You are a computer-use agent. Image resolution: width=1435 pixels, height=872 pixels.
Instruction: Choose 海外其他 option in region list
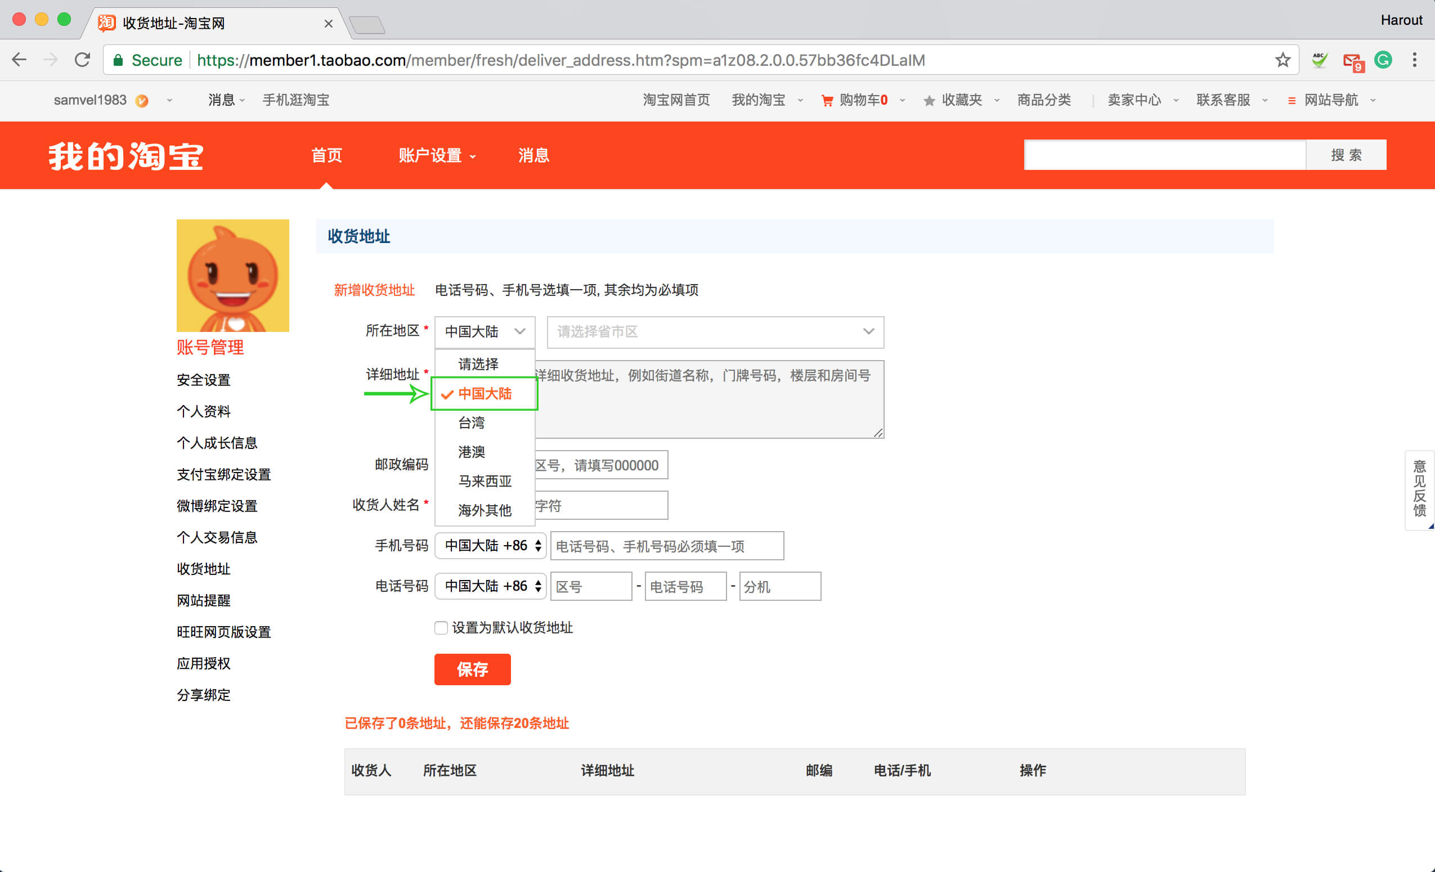pos(484,510)
